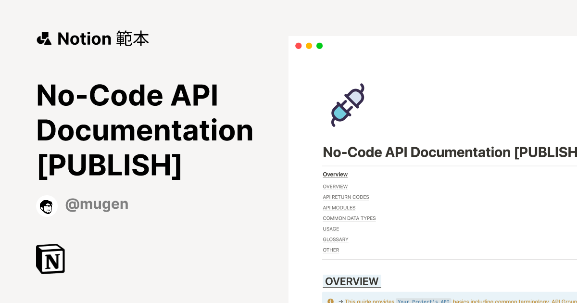Click the 'OTHER' contents link
577x303 pixels.
coord(331,250)
